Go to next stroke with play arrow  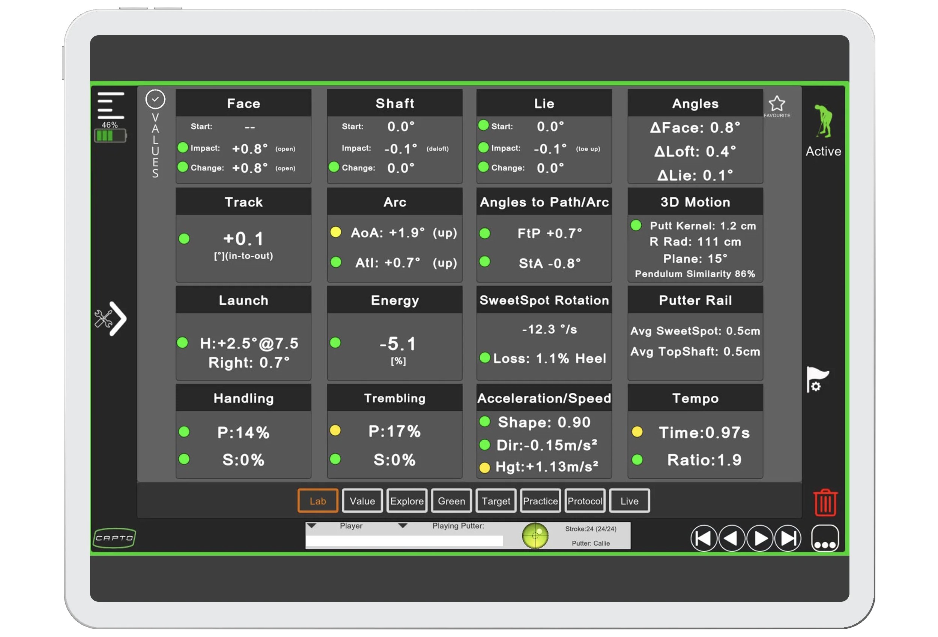760,538
